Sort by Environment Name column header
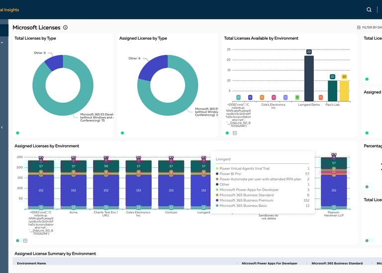This screenshot has height=273, width=382. (31, 263)
